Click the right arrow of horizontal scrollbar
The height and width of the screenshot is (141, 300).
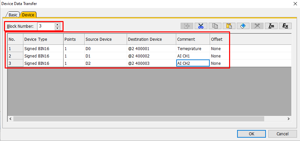pos(289,119)
